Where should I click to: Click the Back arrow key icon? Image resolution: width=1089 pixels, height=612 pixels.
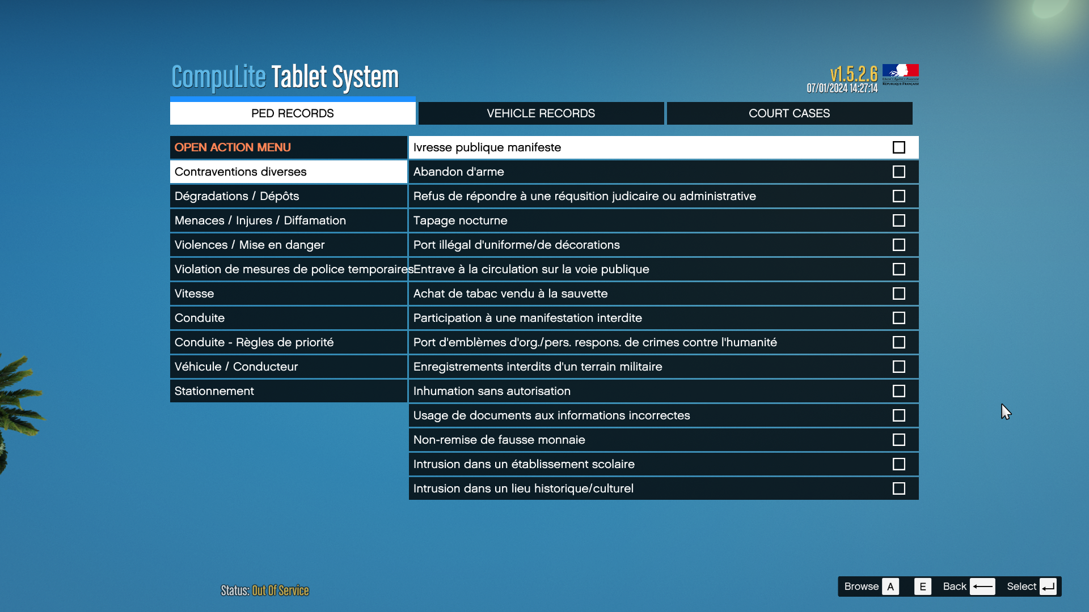pyautogui.click(x=982, y=586)
